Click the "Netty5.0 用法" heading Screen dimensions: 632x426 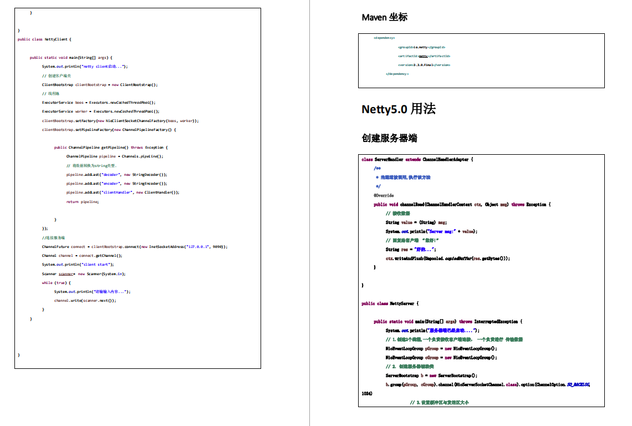399,109
